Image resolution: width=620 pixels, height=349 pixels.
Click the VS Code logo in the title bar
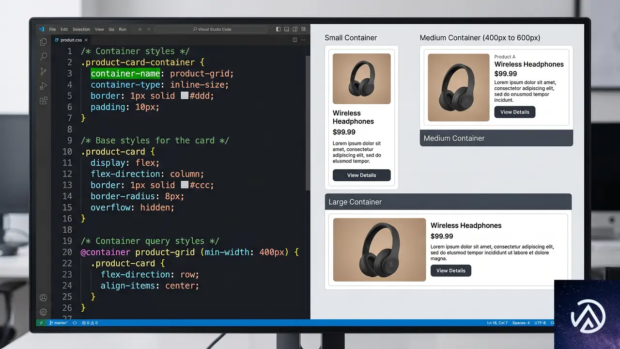(x=42, y=29)
